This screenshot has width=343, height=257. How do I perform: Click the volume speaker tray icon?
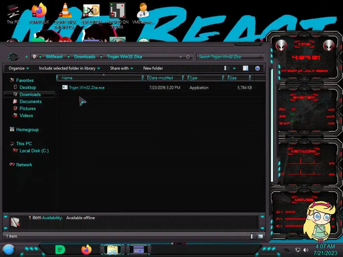pyautogui.click(x=306, y=250)
